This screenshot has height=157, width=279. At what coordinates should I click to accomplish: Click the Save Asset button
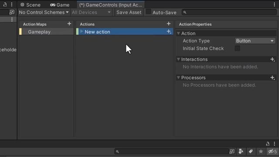pyautogui.click(x=129, y=12)
